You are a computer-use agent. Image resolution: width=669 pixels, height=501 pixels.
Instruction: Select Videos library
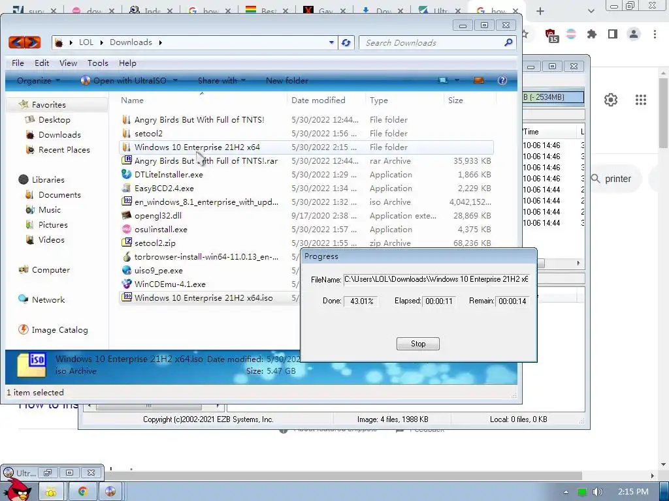click(x=51, y=239)
